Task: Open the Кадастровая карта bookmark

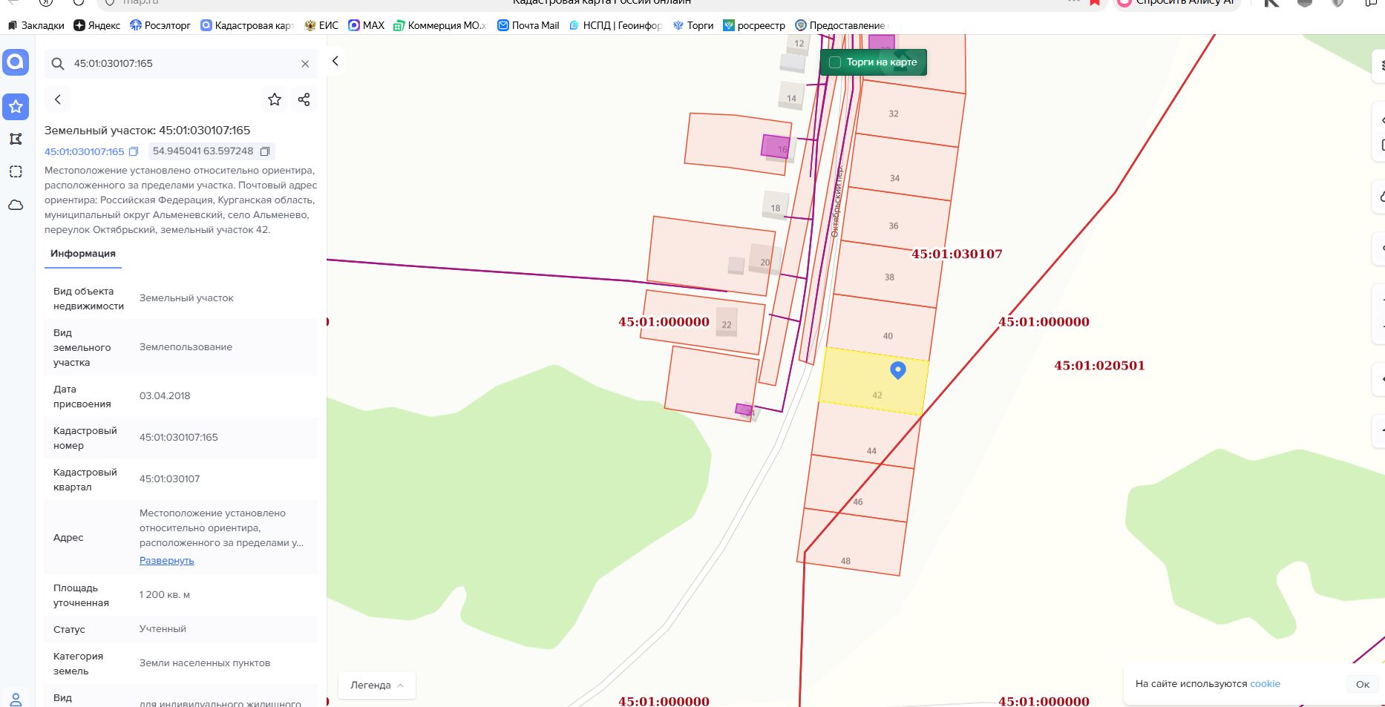Action: (248, 25)
